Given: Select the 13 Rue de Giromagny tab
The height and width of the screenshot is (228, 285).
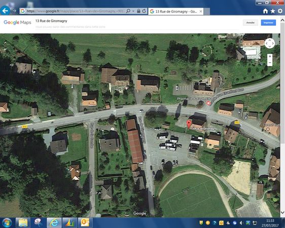Looking at the screenshot, I should (x=175, y=12).
